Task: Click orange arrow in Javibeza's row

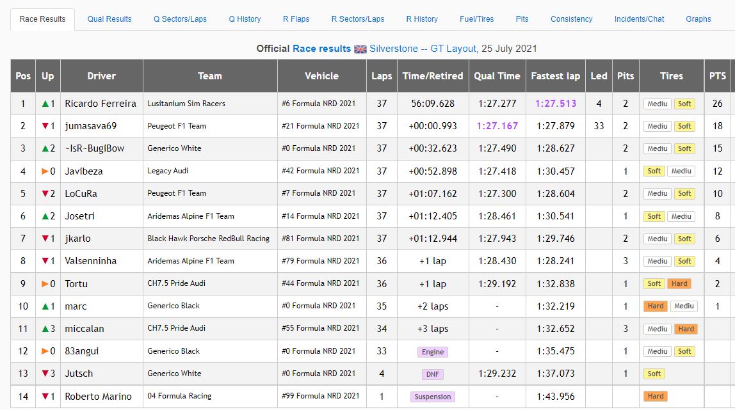Action: [x=45, y=171]
